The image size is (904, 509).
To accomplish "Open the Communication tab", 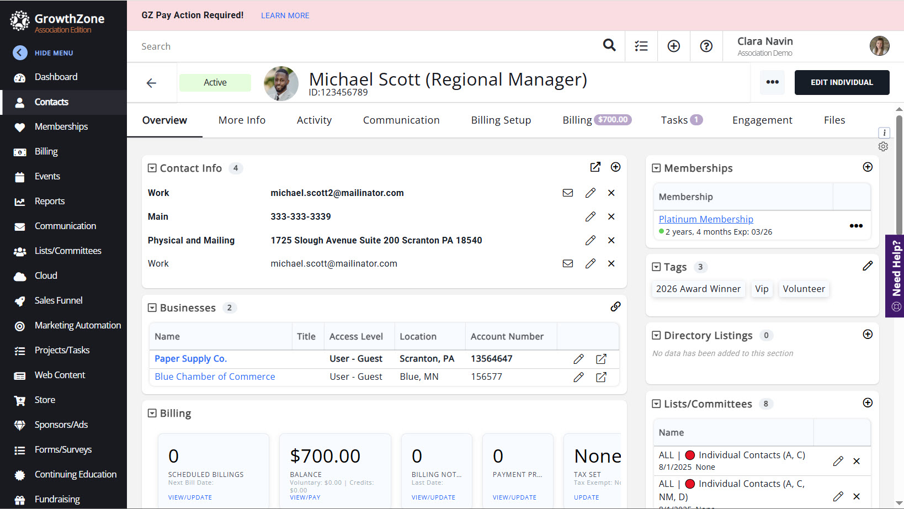I will [x=401, y=120].
